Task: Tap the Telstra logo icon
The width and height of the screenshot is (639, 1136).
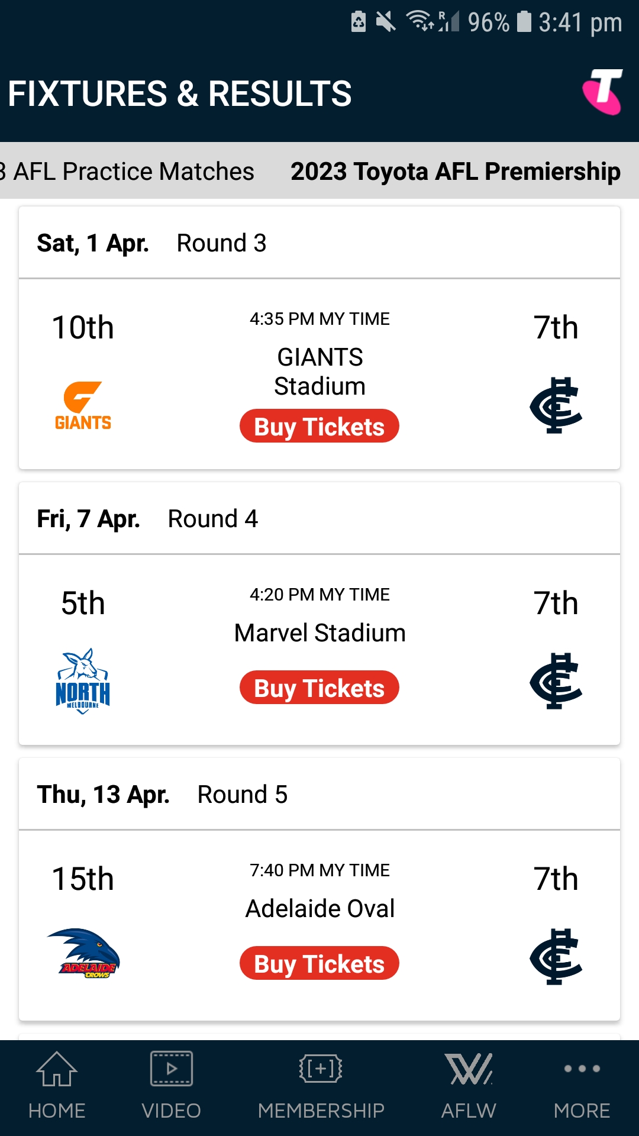Action: pyautogui.click(x=602, y=92)
